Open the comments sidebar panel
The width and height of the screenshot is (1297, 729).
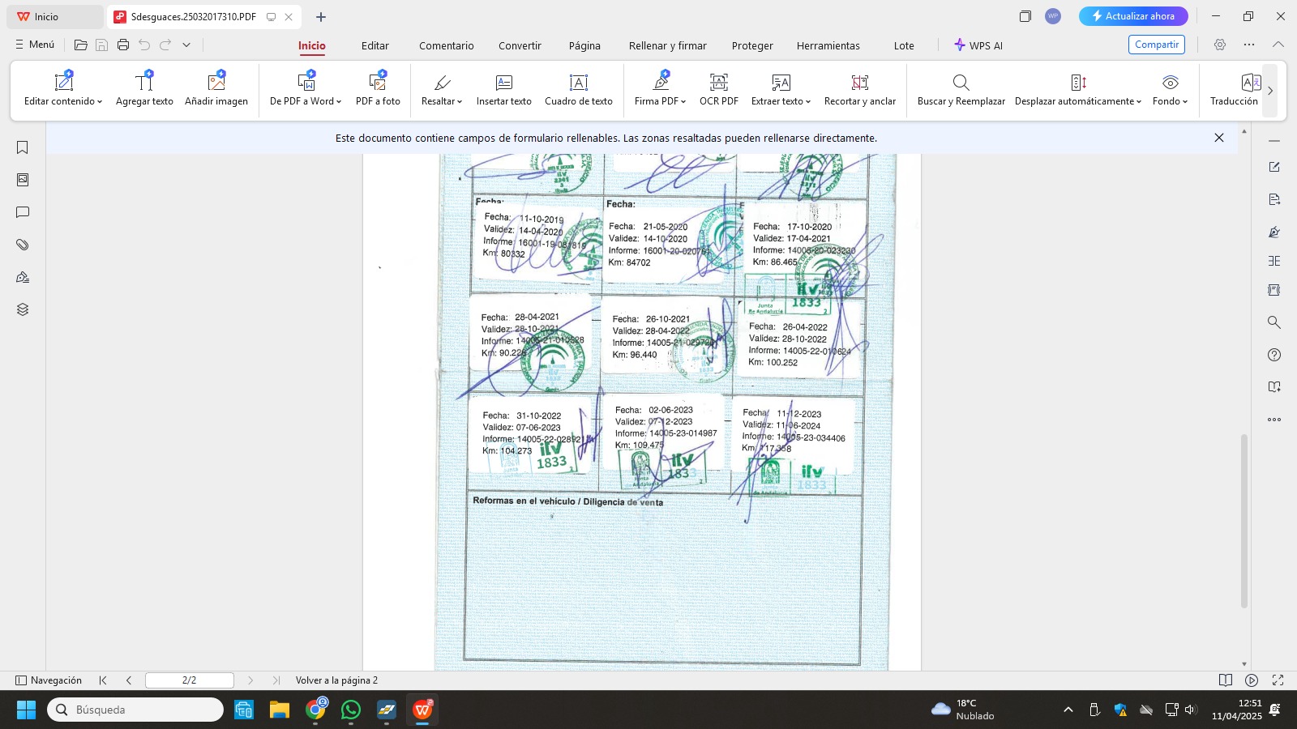click(x=23, y=212)
